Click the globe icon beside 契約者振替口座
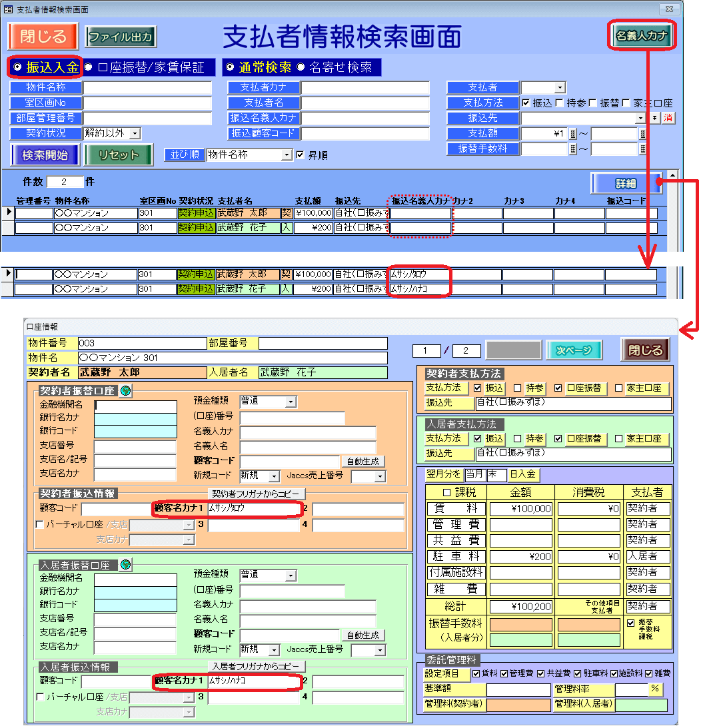This screenshot has width=705, height=726. (125, 391)
